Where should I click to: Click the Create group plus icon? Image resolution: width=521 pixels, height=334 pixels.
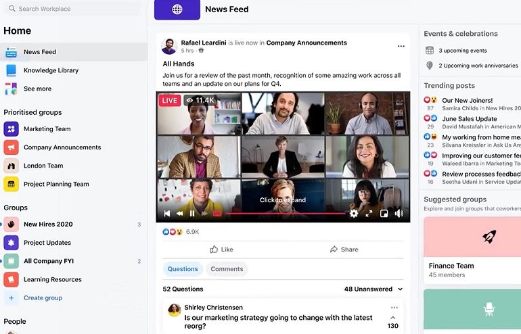[11, 297]
